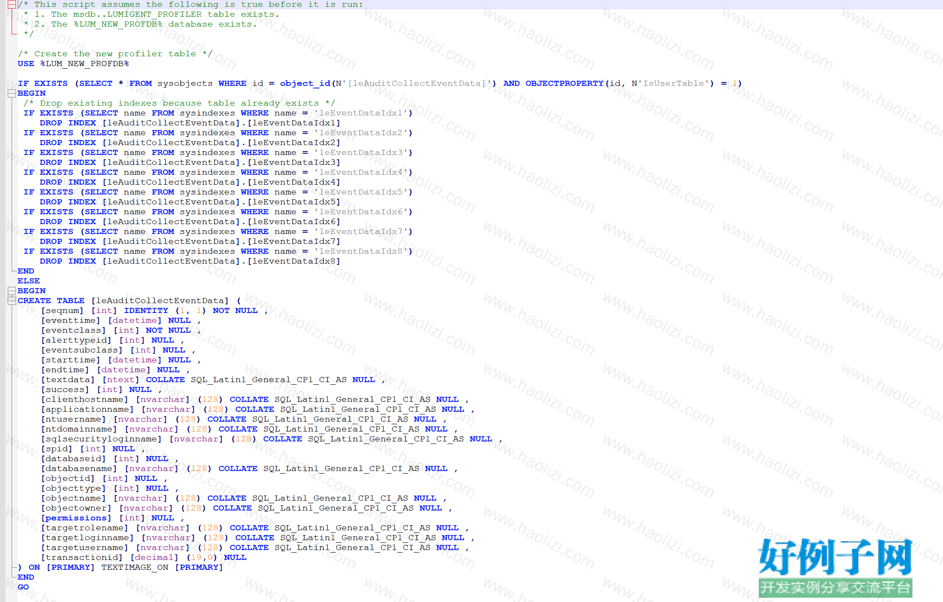Click the 'Drop existing indexes' comment
This screenshot has height=602, width=943.
point(179,103)
